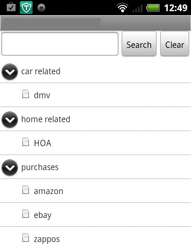This screenshot has height=250, width=191.
Task: Click the dmv document icon
Action: pos(25,94)
